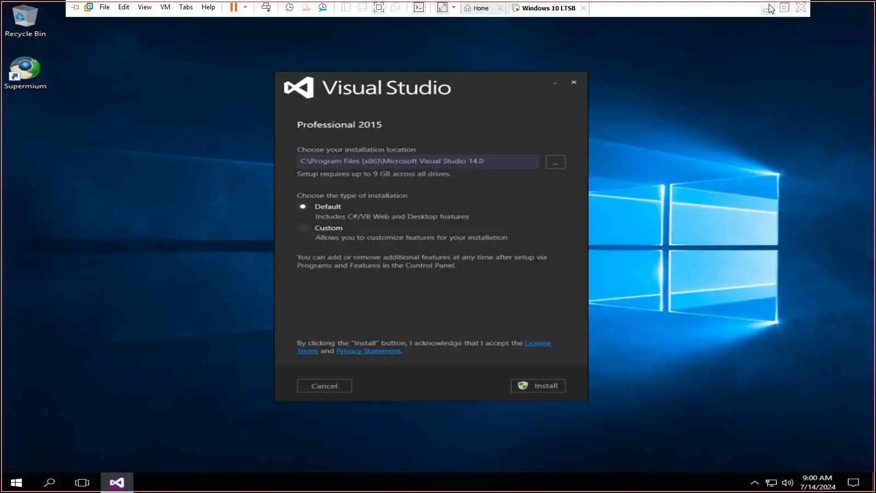The height and width of the screenshot is (493, 876).
Task: Open the File menu in VMware
Action: (105, 8)
